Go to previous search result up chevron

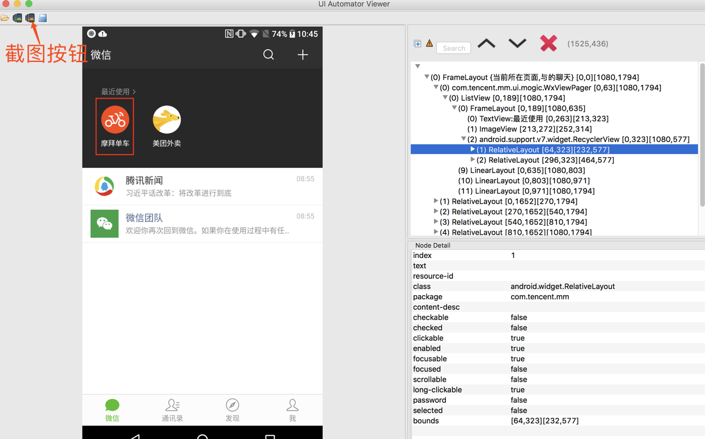(x=487, y=44)
